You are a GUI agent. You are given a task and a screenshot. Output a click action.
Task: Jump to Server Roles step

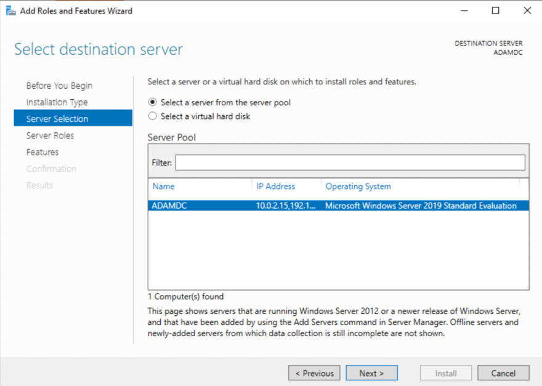tap(50, 135)
